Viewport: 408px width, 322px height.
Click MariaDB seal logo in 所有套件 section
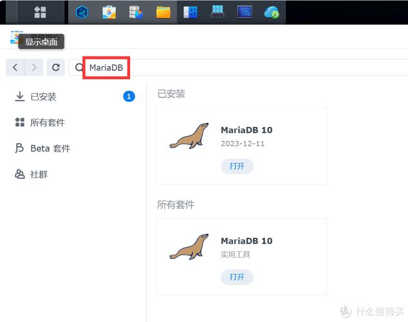[189, 247]
